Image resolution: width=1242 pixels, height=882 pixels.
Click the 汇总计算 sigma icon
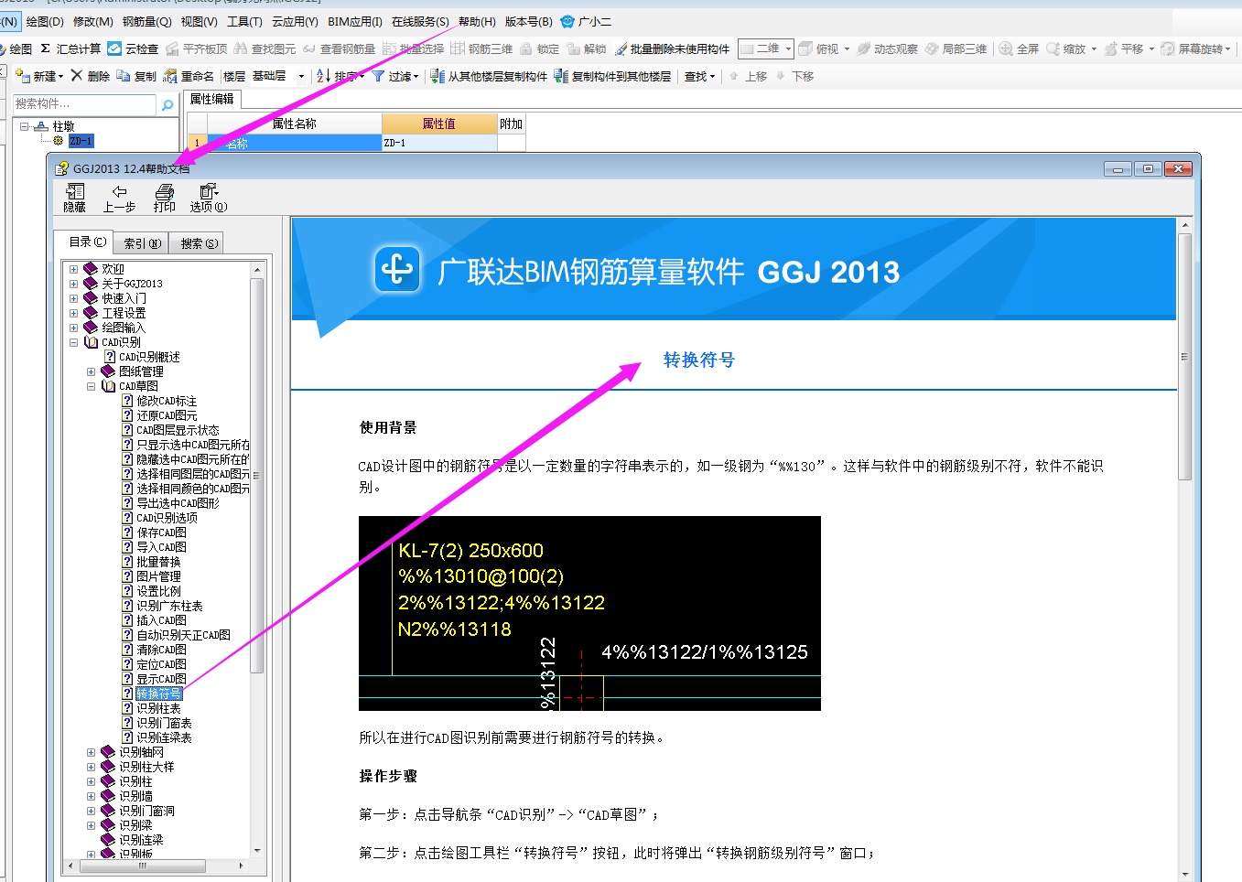tap(46, 48)
